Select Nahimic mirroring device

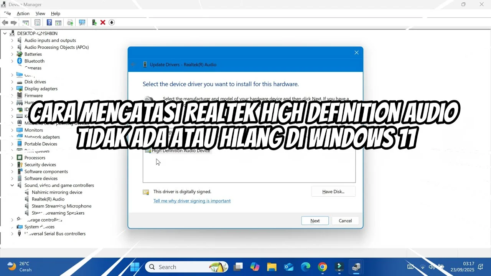[57, 192]
